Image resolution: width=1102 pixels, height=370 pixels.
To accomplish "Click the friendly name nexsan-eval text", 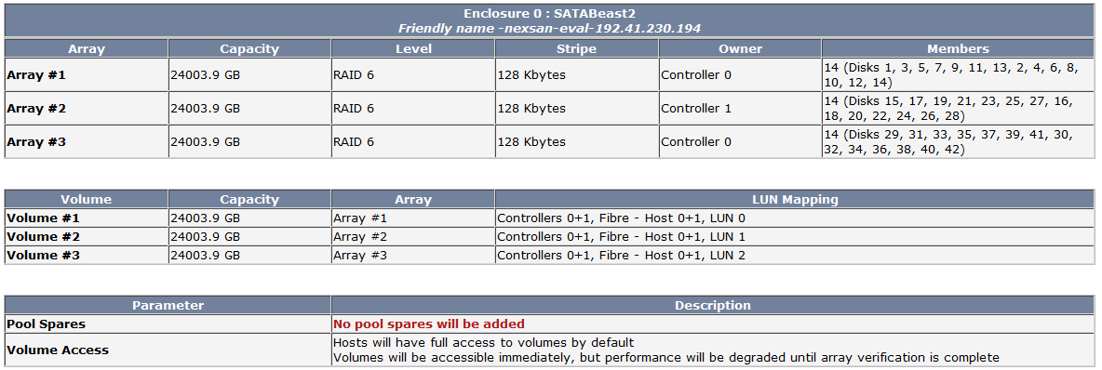I will [549, 29].
